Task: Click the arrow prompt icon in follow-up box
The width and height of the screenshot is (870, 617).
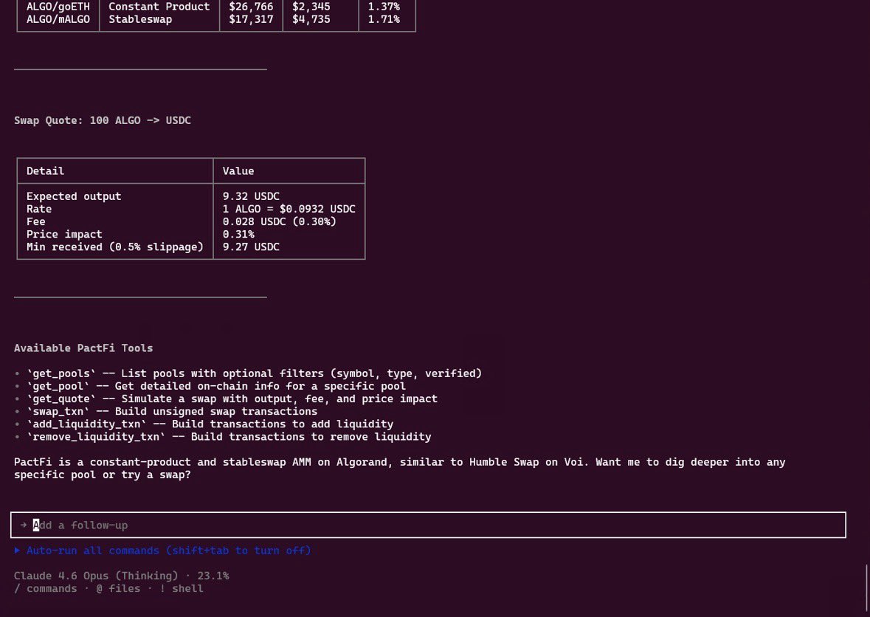Action: [x=24, y=525]
